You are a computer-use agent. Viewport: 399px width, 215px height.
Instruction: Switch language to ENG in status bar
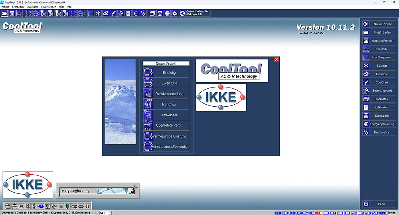(x=291, y=213)
